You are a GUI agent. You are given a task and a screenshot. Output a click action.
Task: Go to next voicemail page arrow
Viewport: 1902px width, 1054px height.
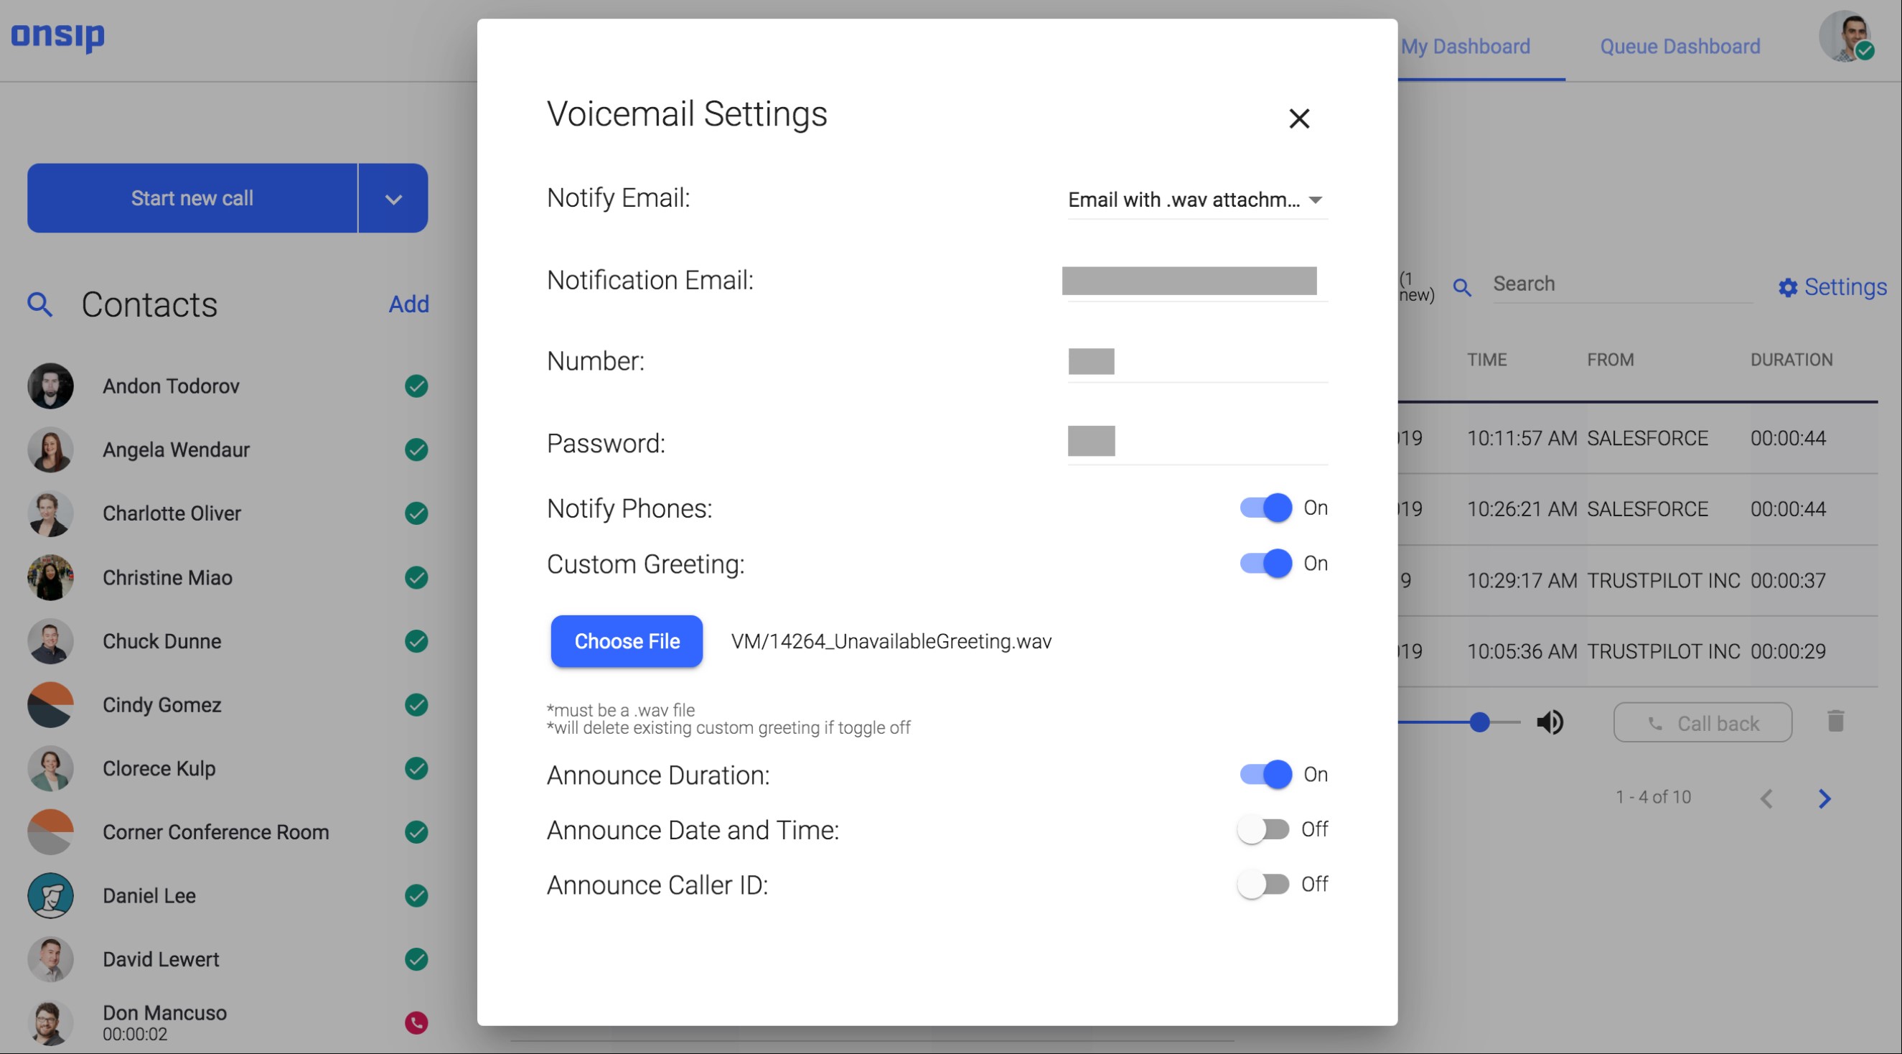click(x=1824, y=798)
